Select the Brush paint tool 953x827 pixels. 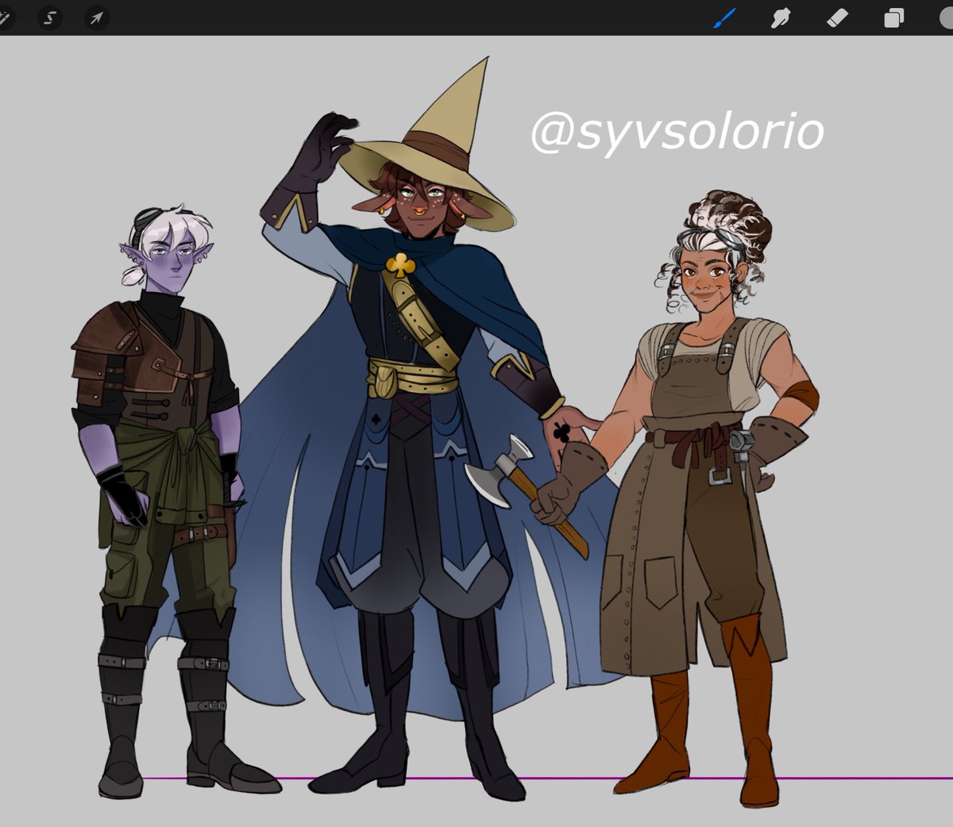(x=724, y=17)
